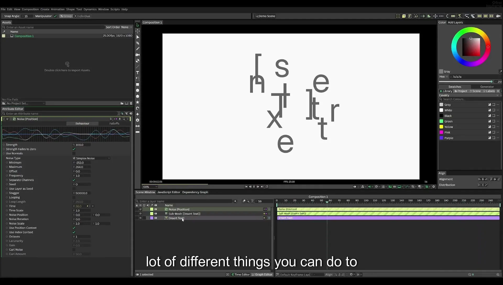Expand the Cavalry swatch library dropdown
This screenshot has height=285, width=503.
click(x=469, y=95)
